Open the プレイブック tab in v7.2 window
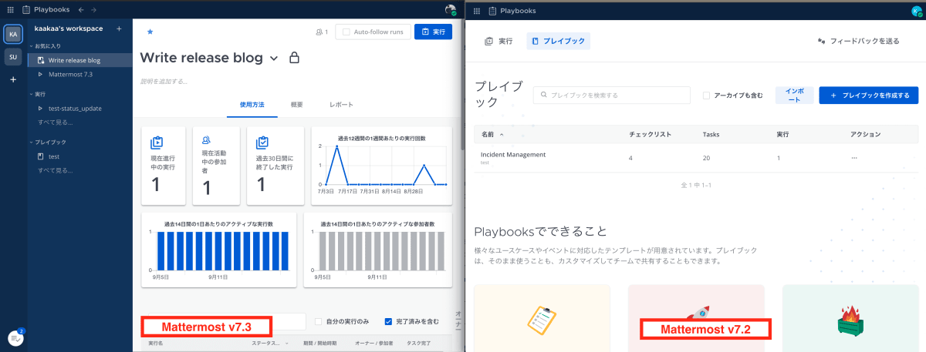Image resolution: width=926 pixels, height=352 pixels. [559, 41]
